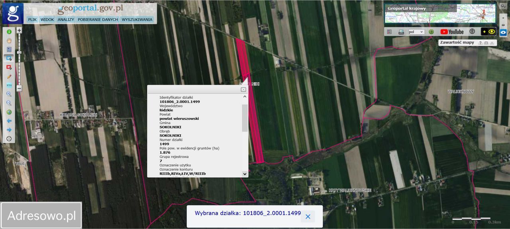Viewport: 510px width, 229px height.
Task: Open the ANALIZY menu
Action: tap(65, 19)
